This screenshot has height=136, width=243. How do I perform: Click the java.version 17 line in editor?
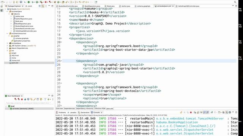point(103,31)
